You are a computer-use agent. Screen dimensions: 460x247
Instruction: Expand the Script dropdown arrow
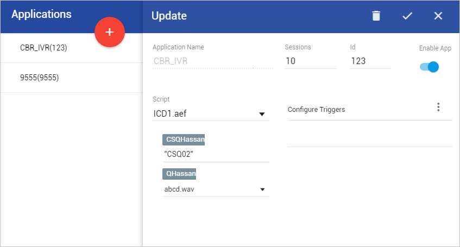tap(262, 114)
